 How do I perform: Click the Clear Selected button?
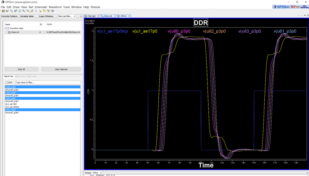(x=61, y=69)
